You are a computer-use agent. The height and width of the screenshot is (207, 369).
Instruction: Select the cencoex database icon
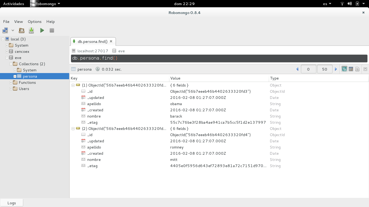(x=11, y=51)
